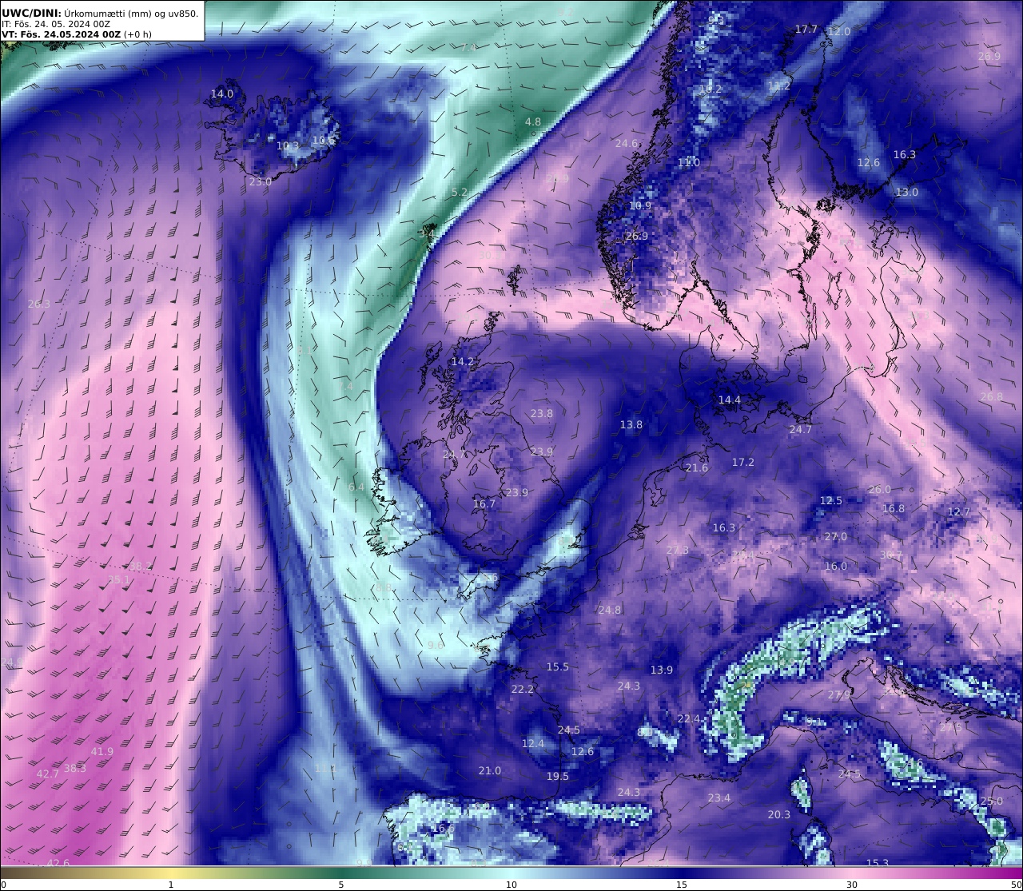This screenshot has height=891, width=1023.
Task: Click the colorbar tick label 50
Action: 1017,885
